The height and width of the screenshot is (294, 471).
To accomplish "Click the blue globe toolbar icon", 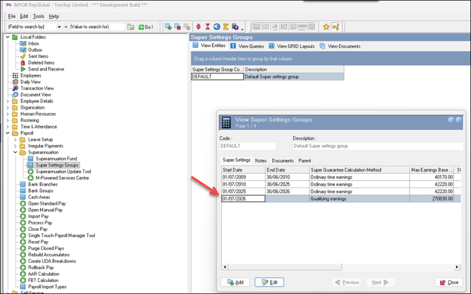I will coord(216,27).
